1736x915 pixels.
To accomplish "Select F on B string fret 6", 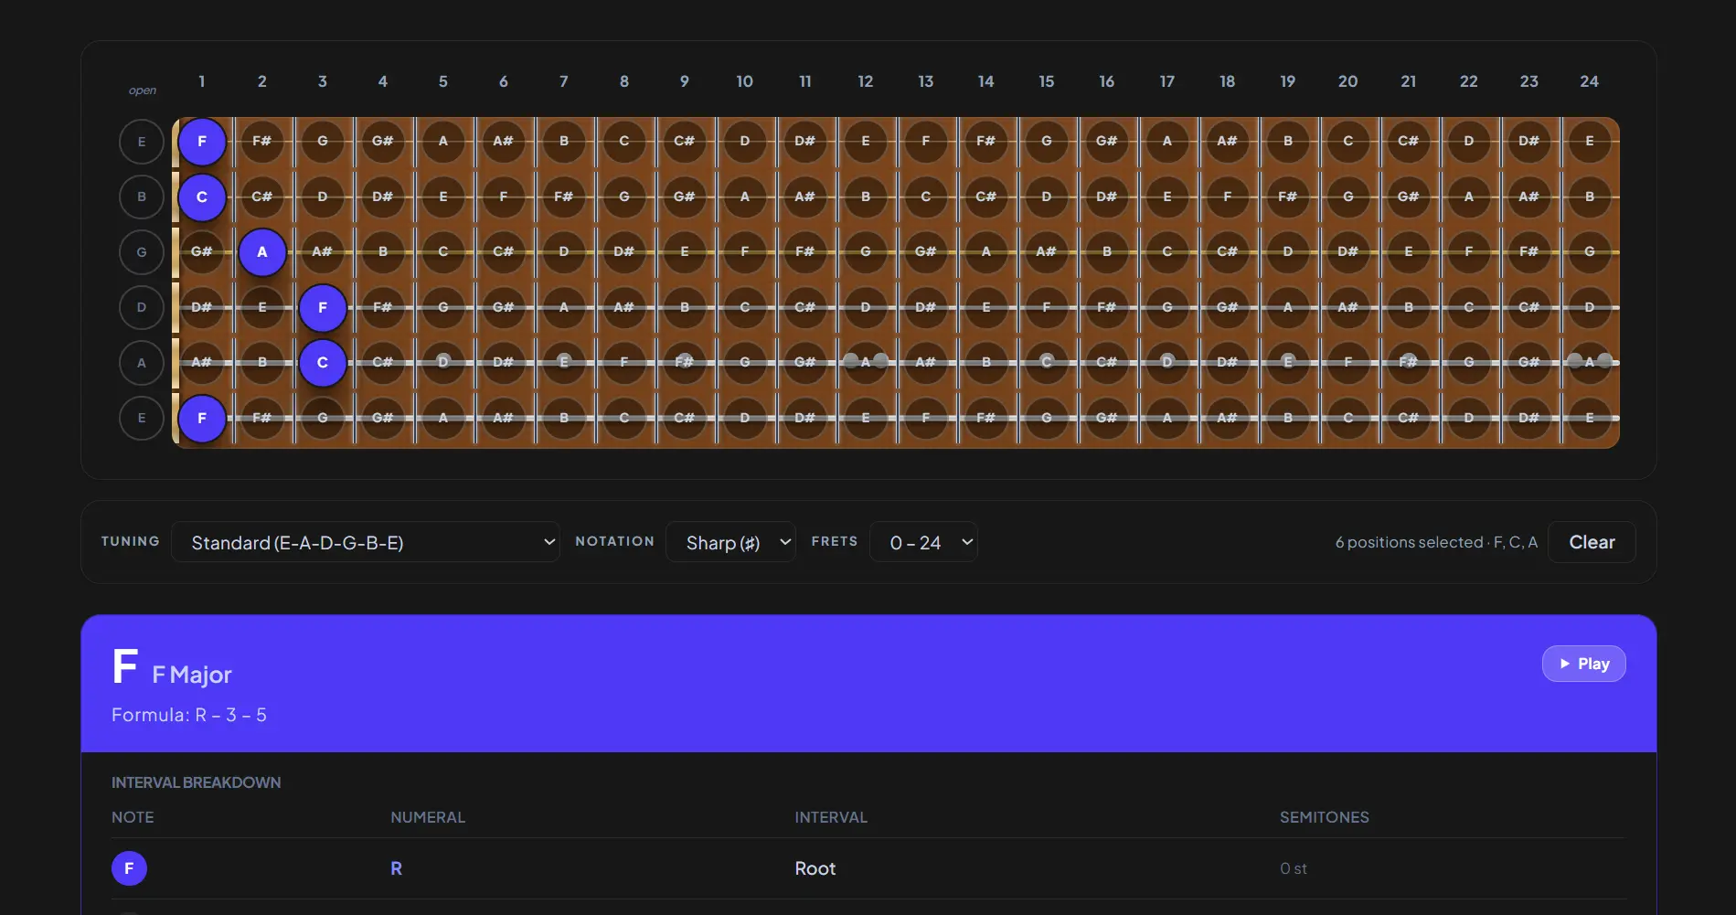I will (x=504, y=197).
